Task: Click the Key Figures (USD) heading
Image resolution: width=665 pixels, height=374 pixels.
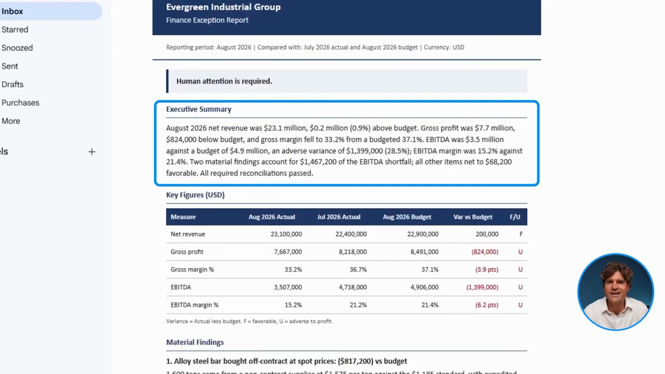Action: (195, 195)
